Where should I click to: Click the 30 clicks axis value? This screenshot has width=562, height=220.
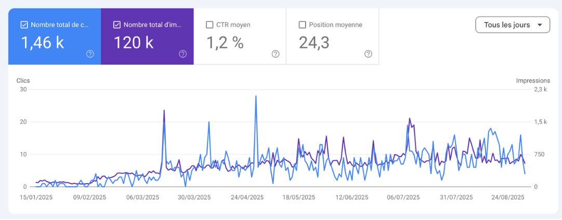tap(23, 90)
